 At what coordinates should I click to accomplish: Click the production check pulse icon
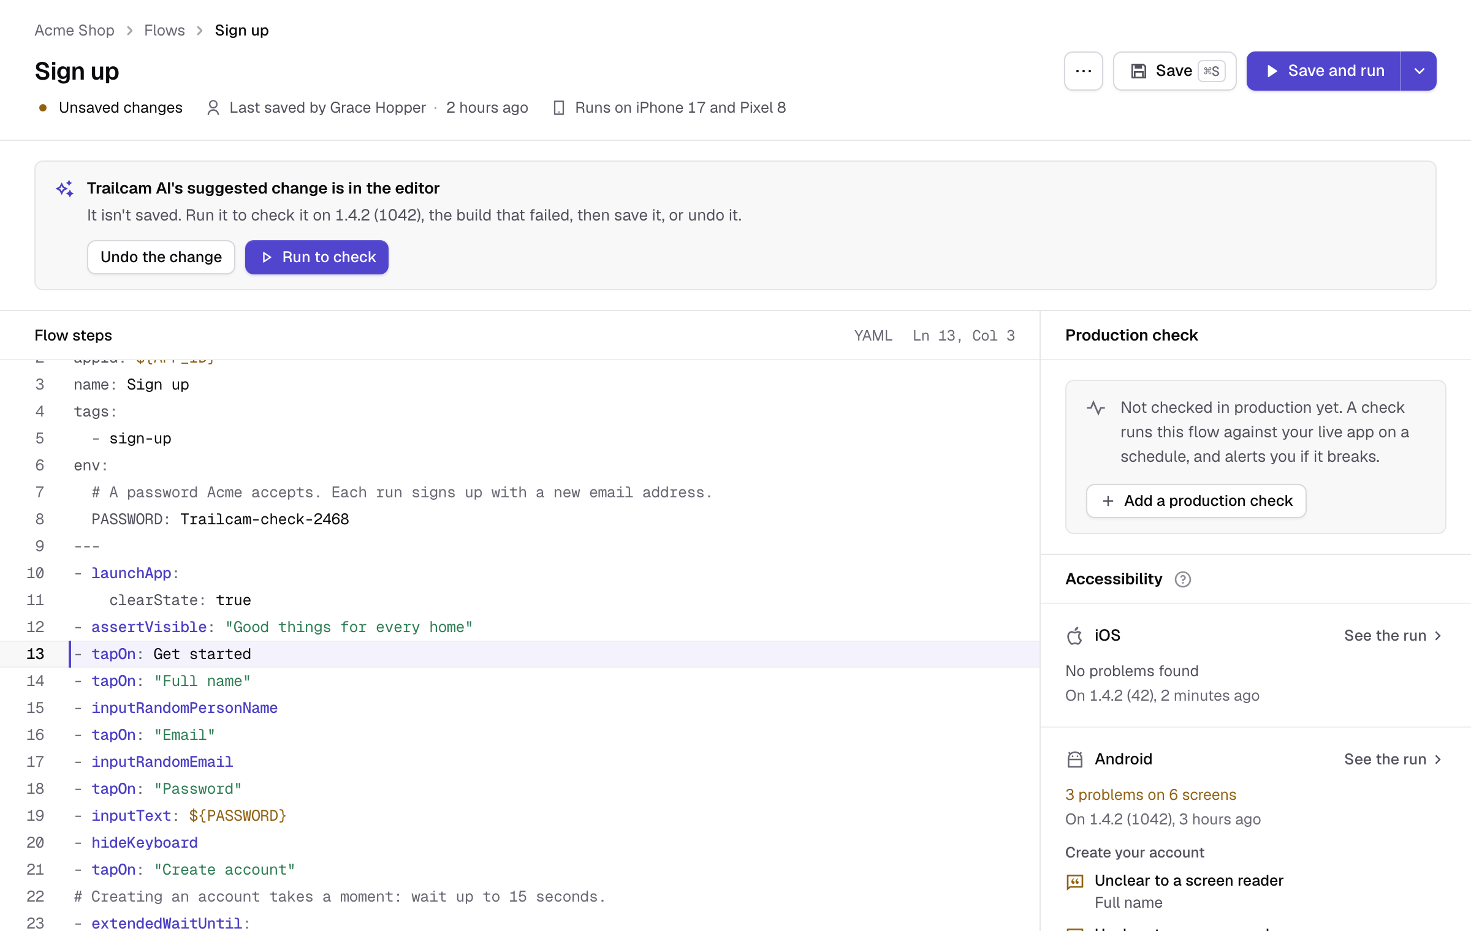pyautogui.click(x=1096, y=408)
